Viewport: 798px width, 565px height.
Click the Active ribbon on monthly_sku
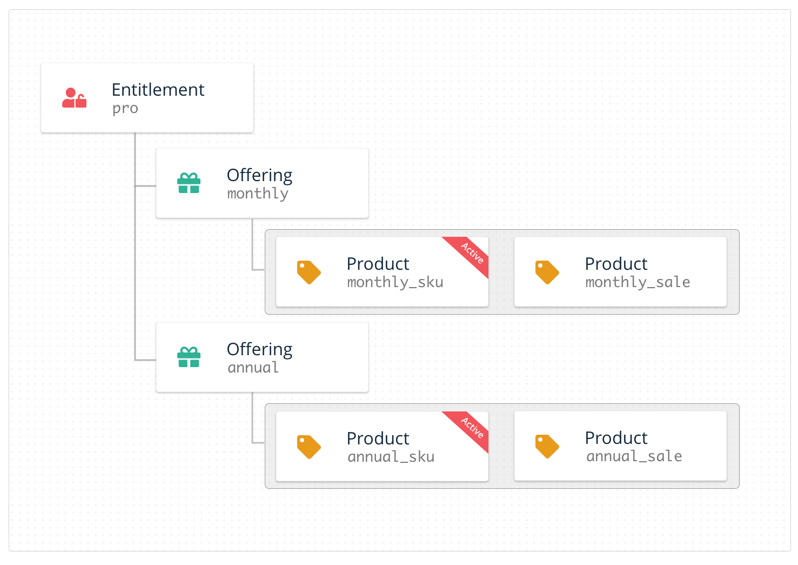click(x=472, y=253)
